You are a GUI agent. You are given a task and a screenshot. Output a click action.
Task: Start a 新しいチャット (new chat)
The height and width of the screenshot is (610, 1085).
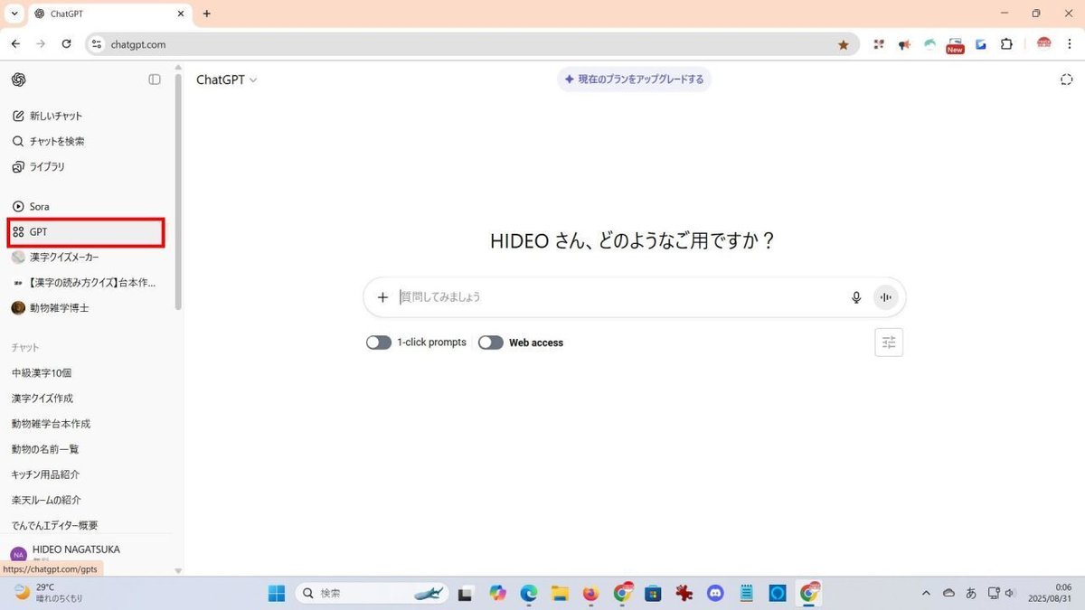56,116
